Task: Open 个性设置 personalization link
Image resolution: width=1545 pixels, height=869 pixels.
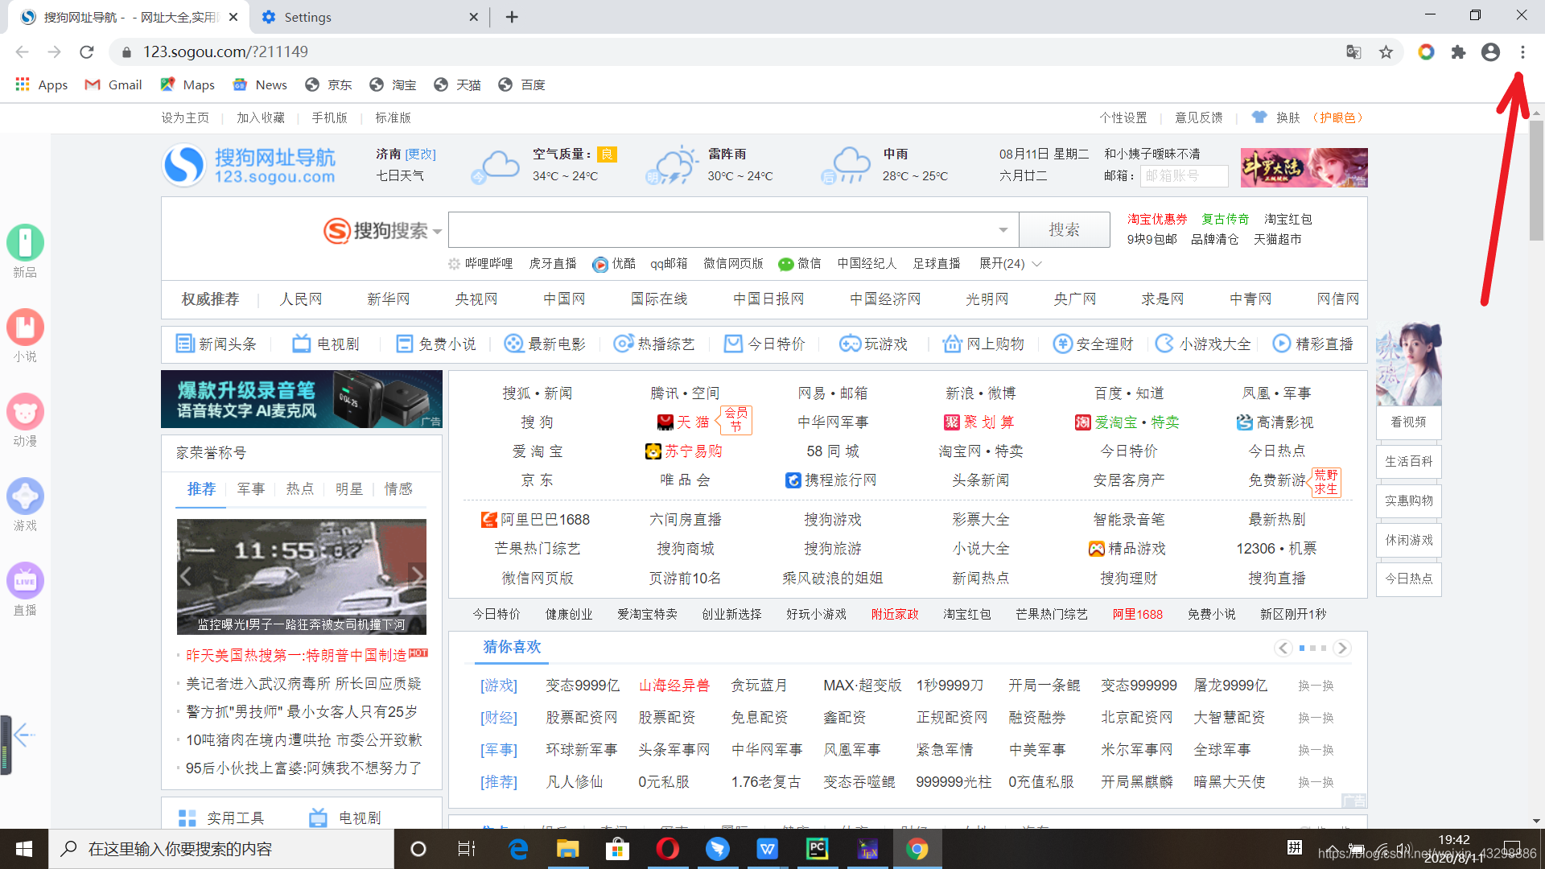Action: (x=1123, y=117)
